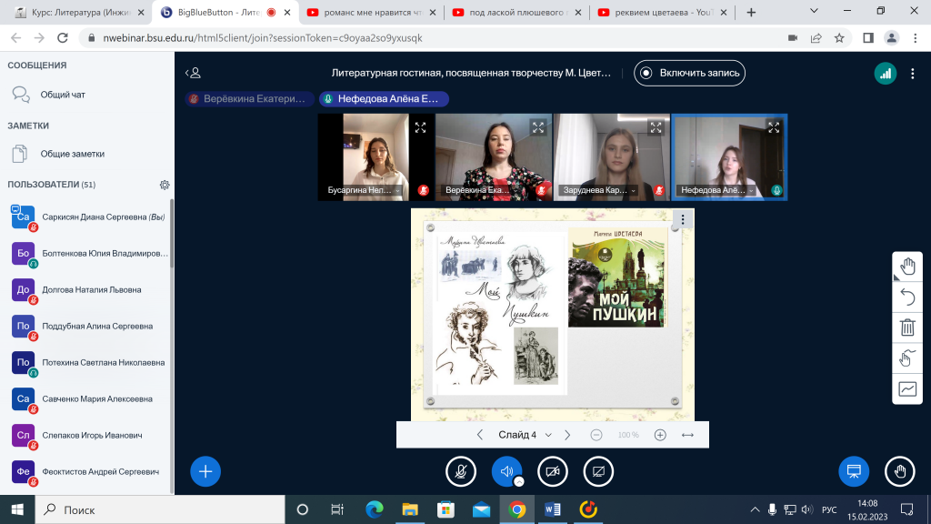This screenshot has width=931, height=524.
Task: Raise hand with the hand button
Action: (899, 472)
